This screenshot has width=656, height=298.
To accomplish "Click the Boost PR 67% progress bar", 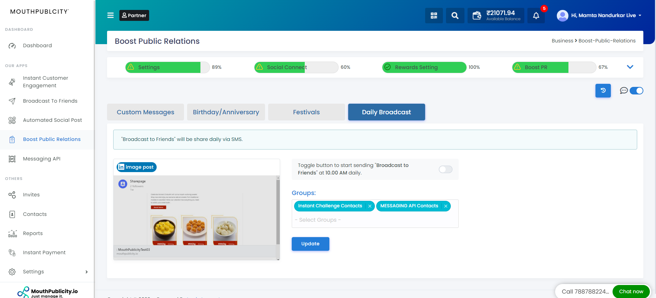I will 554,67.
